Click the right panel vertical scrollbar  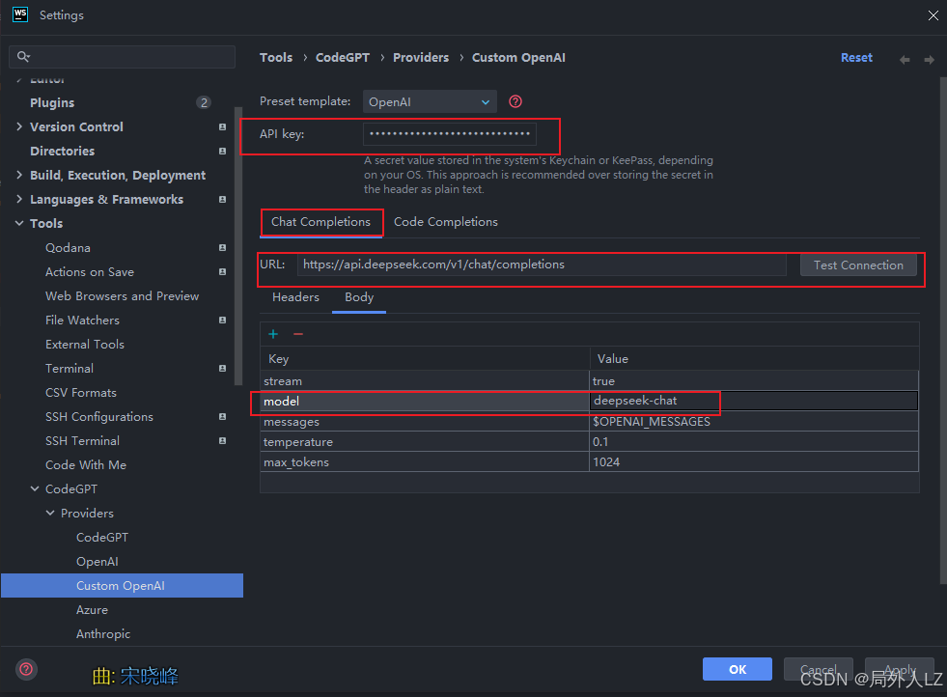click(943, 330)
